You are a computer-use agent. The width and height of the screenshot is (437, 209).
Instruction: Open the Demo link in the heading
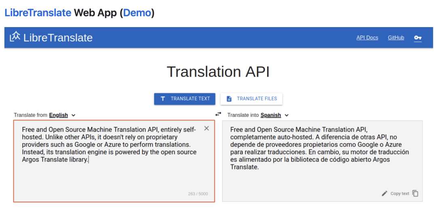click(137, 13)
